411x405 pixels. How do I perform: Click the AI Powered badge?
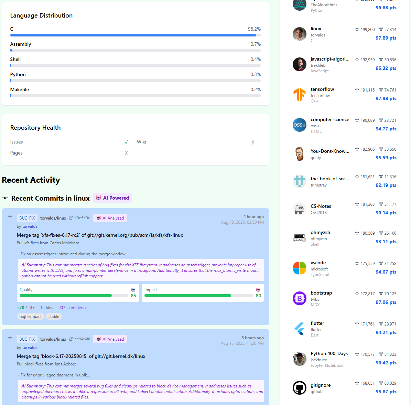pyautogui.click(x=112, y=198)
